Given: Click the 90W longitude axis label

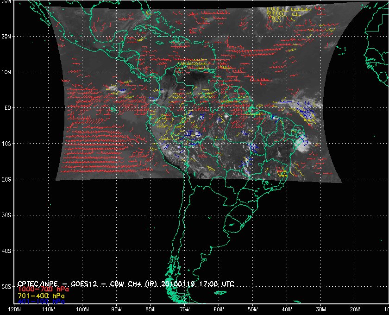Looking at the screenshot, I should pos(116,309).
